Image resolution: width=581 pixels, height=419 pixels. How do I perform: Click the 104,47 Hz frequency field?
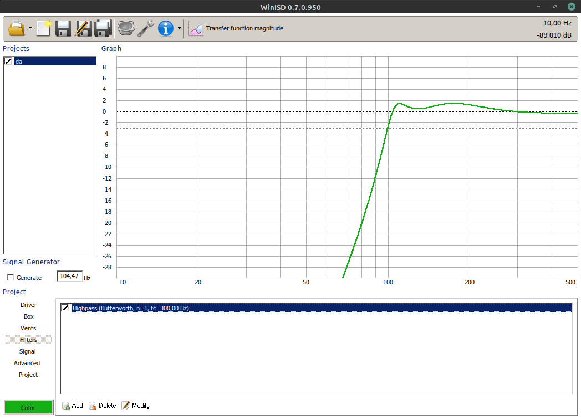[69, 277]
